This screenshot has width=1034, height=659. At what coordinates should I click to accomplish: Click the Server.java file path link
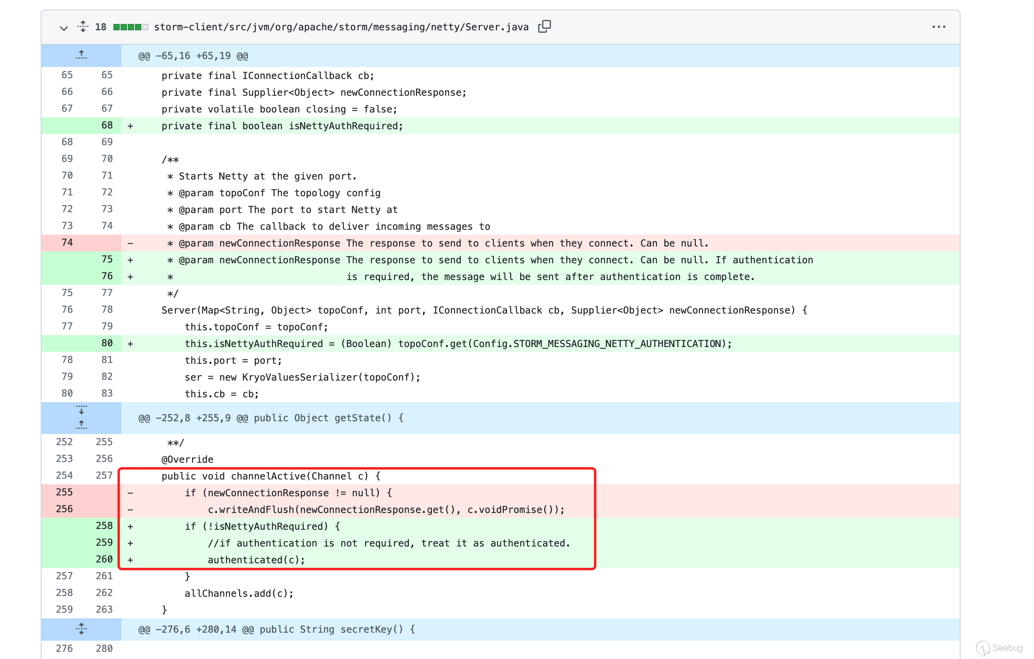[341, 27]
